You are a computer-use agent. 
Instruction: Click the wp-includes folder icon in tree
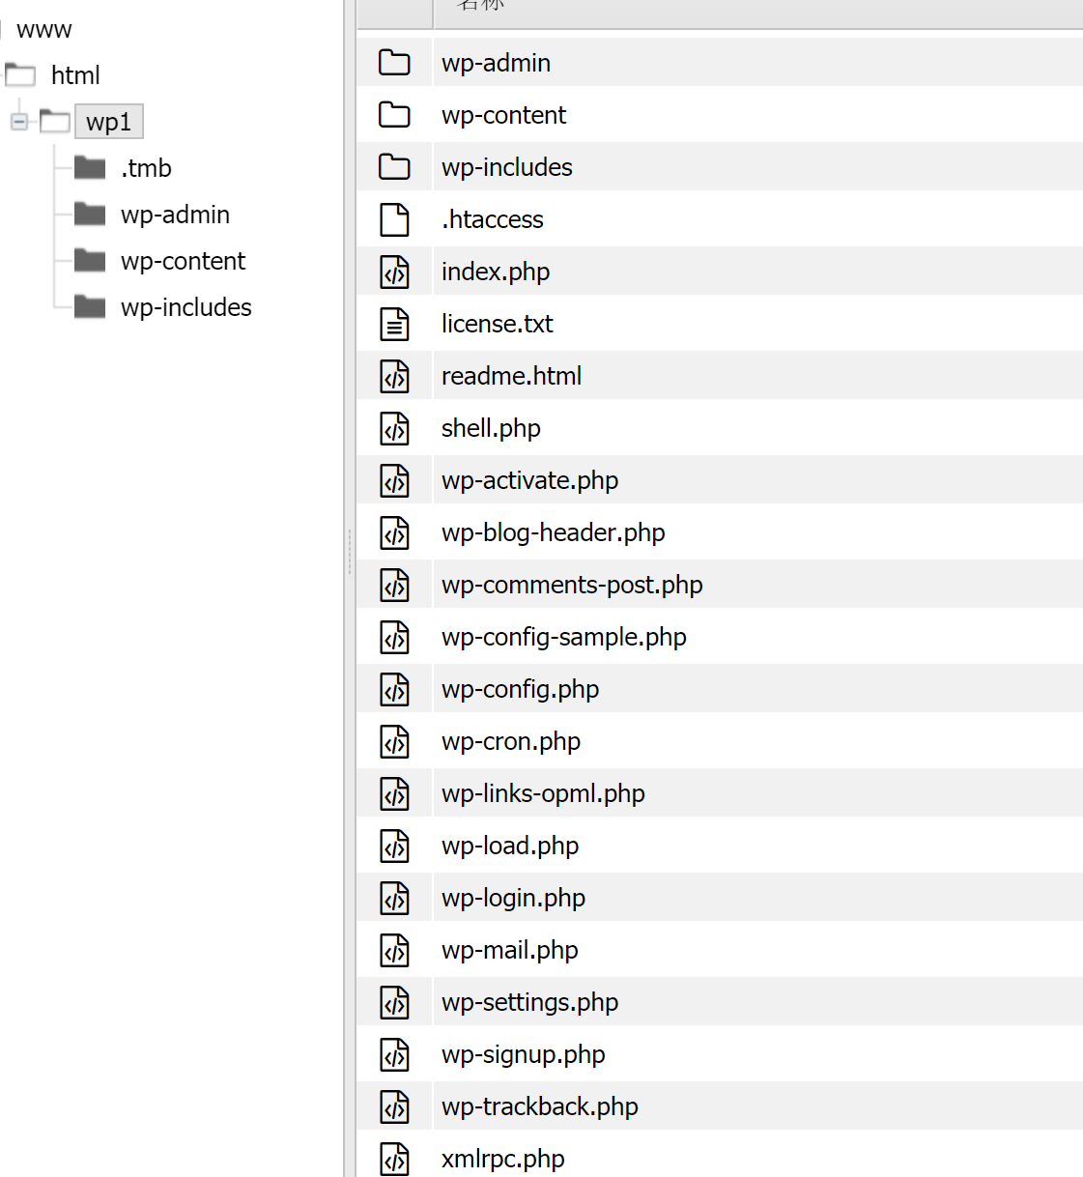90,306
